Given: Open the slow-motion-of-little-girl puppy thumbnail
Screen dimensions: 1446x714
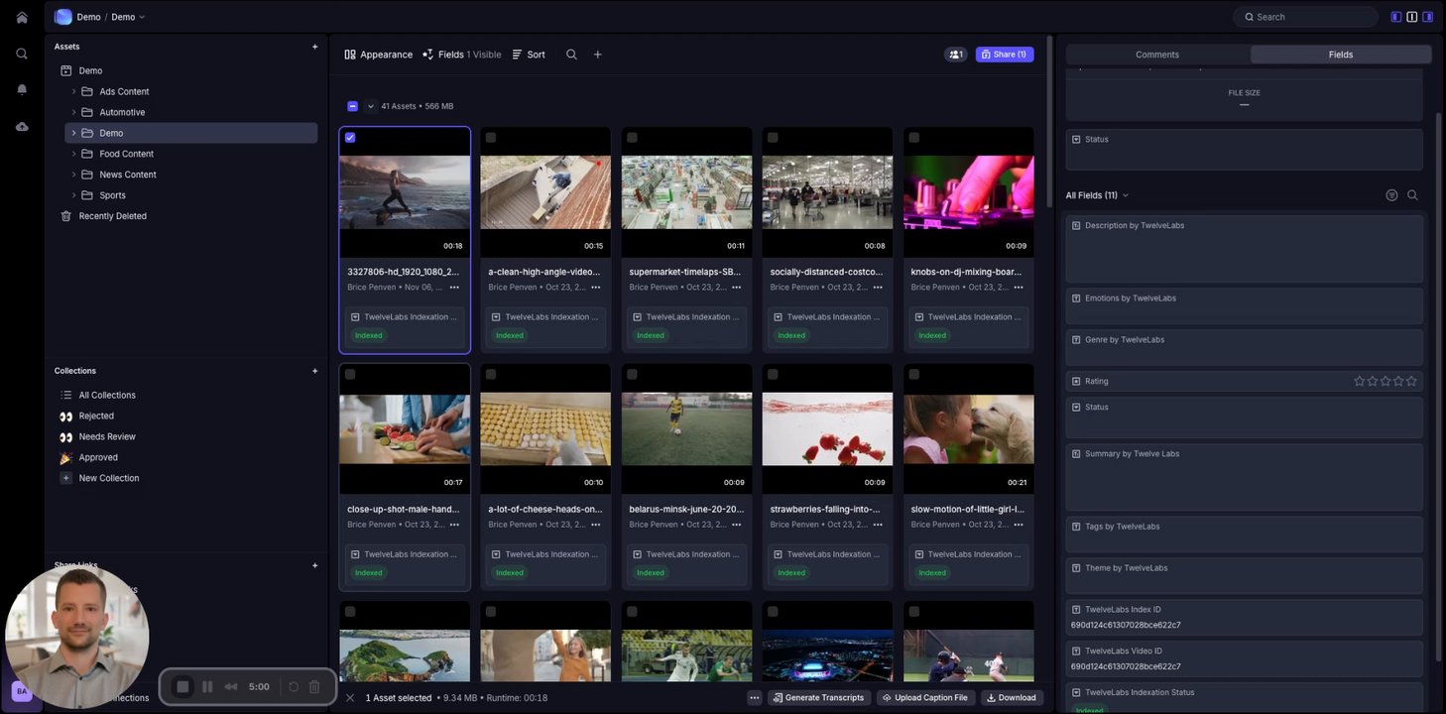Looking at the screenshot, I should (x=968, y=429).
